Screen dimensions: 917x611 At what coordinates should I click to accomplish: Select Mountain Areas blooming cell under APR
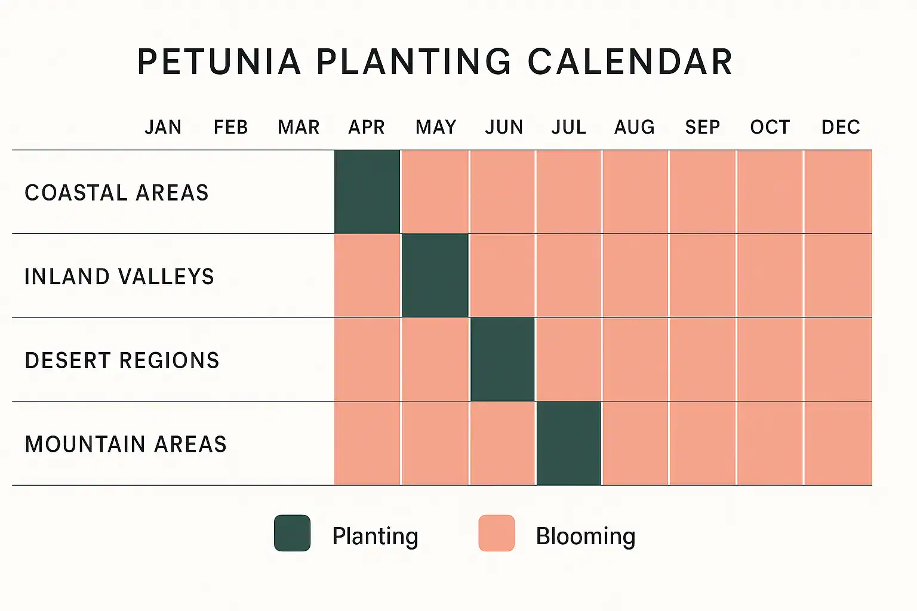coord(367,443)
